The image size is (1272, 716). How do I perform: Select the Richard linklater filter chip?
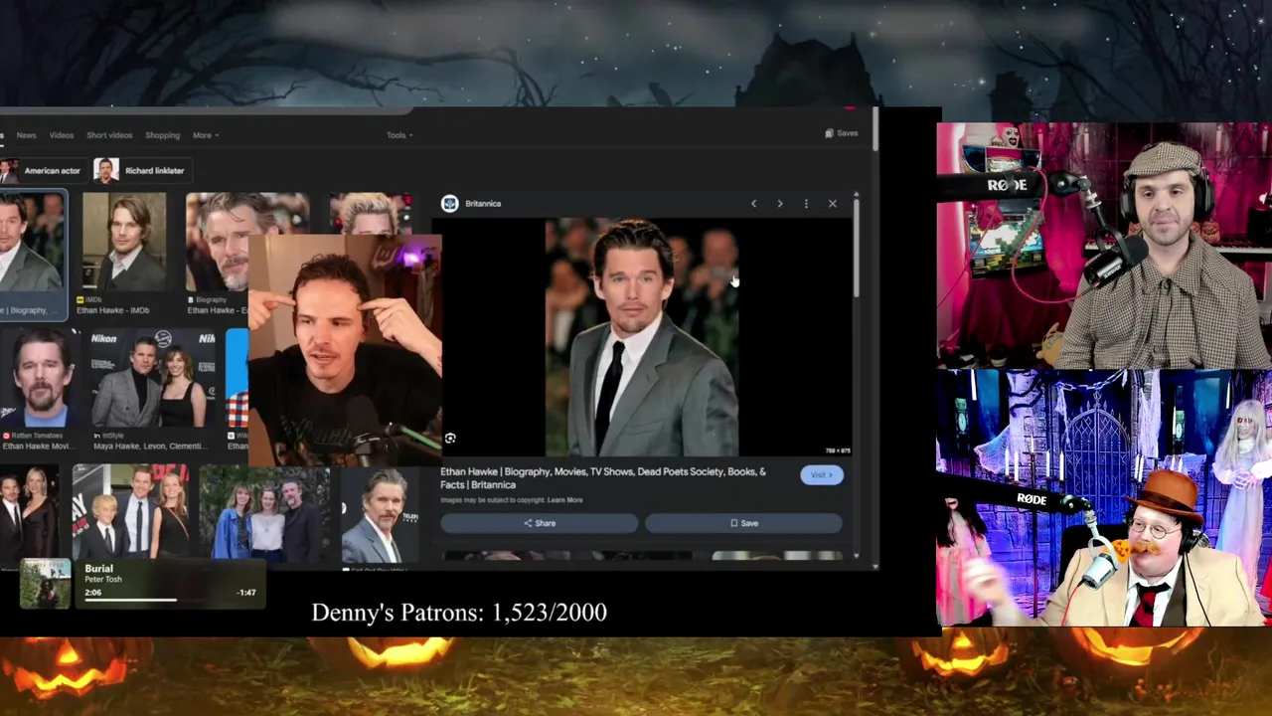point(140,170)
